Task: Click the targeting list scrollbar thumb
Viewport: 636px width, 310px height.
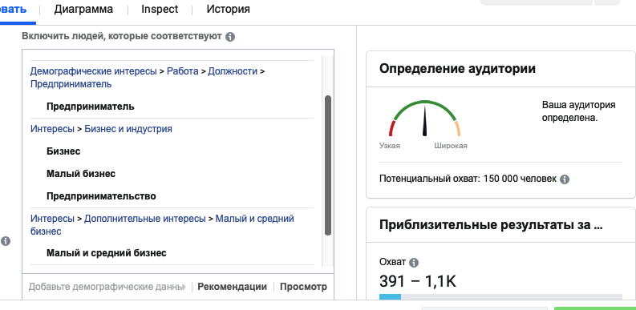Action: pos(328,165)
